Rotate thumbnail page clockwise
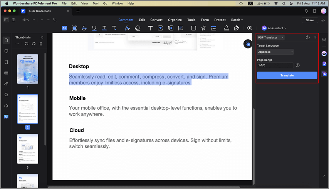This screenshot has height=189, width=329. click(34, 44)
